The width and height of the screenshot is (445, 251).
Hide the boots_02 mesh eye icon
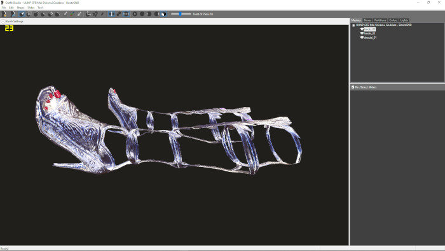point(362,33)
